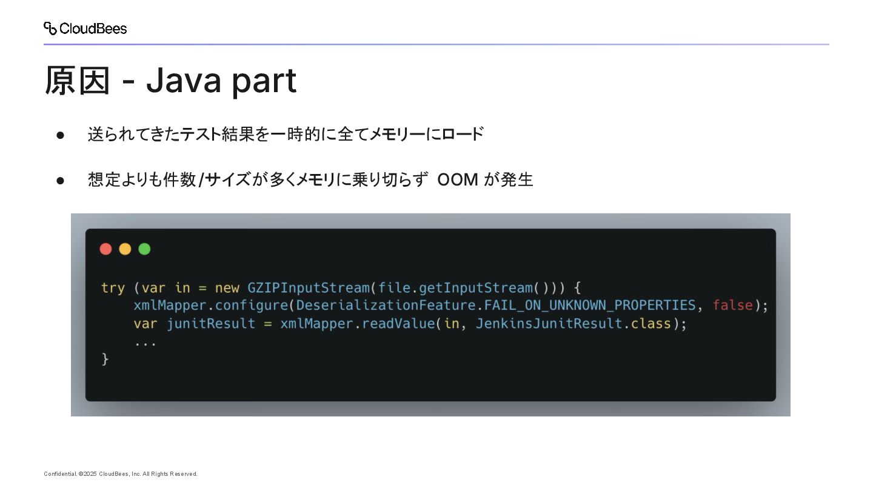Click the red "false" keyword in code
The width and height of the screenshot is (873, 491).
[732, 305]
